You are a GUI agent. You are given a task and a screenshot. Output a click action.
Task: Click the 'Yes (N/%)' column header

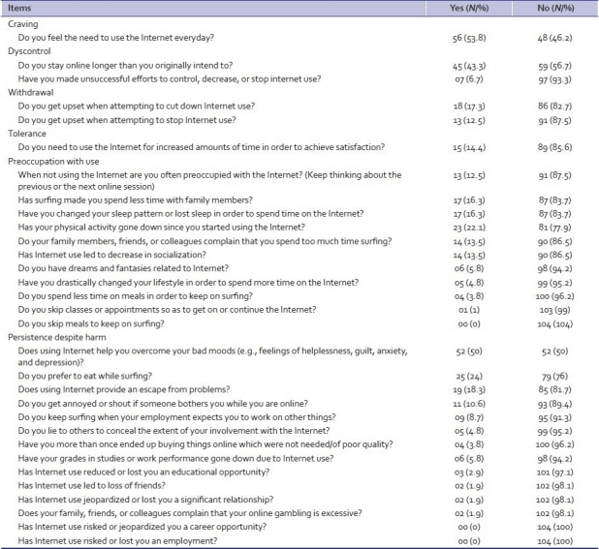click(469, 8)
